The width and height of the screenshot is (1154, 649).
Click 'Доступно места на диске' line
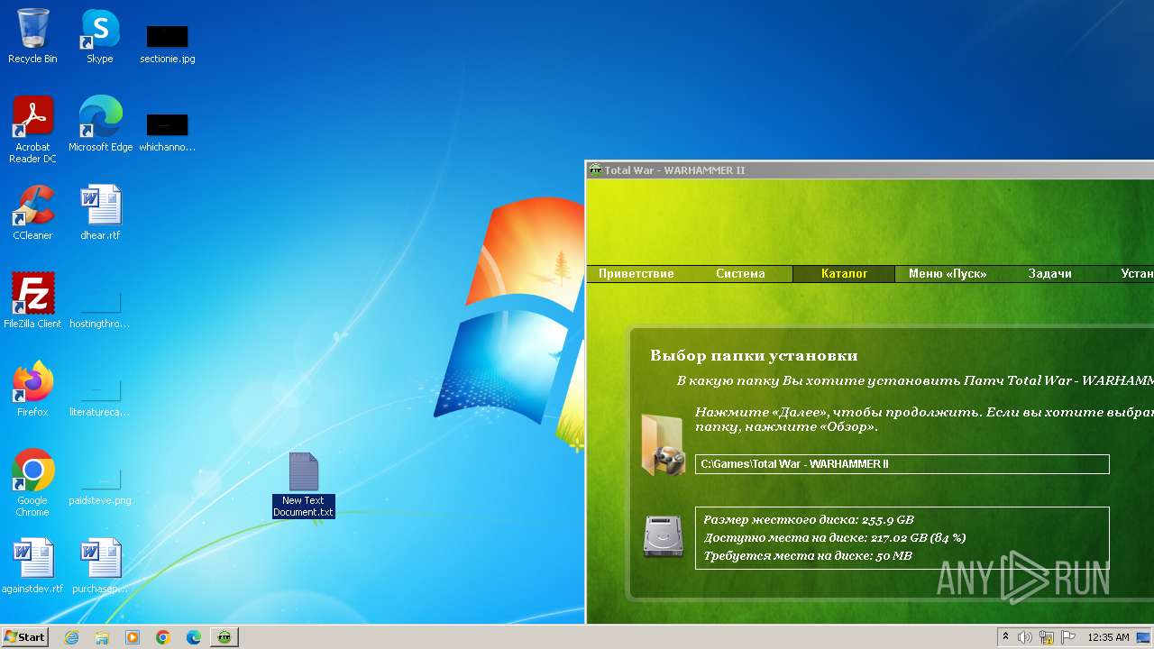[x=835, y=538]
